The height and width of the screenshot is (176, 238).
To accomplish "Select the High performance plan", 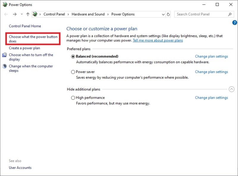I will 73,98.
